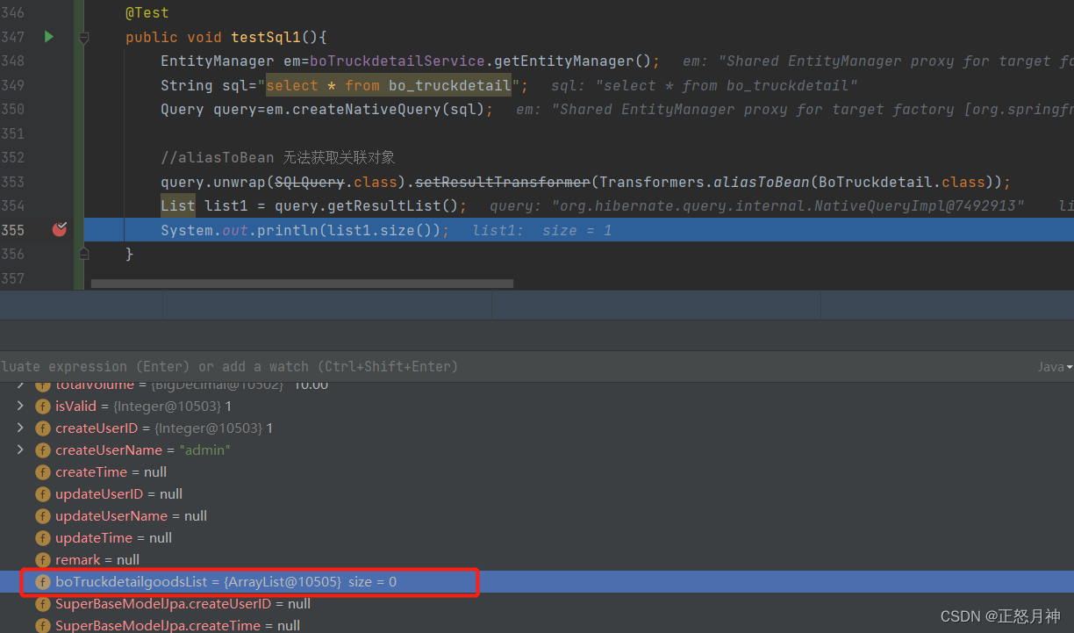Image resolution: width=1074 pixels, height=633 pixels.
Task: Click the field icon beside updateUserID
Action: click(42, 494)
